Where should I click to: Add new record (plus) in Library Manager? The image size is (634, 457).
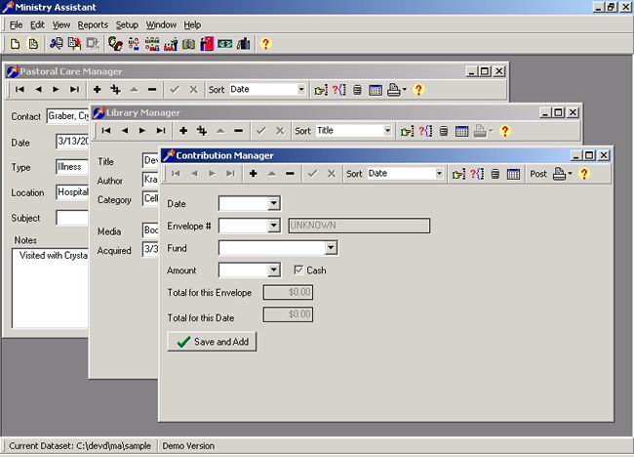pos(183,130)
